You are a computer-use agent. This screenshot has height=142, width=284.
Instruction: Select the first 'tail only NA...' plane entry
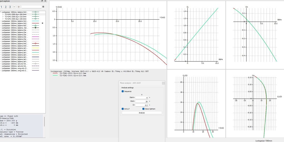[x=14, y=64]
